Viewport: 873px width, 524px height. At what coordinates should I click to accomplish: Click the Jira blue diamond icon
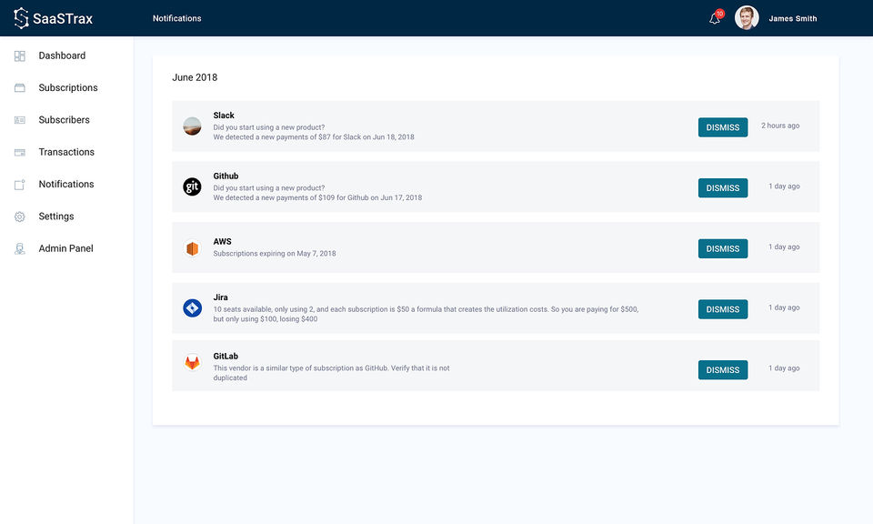[192, 307]
